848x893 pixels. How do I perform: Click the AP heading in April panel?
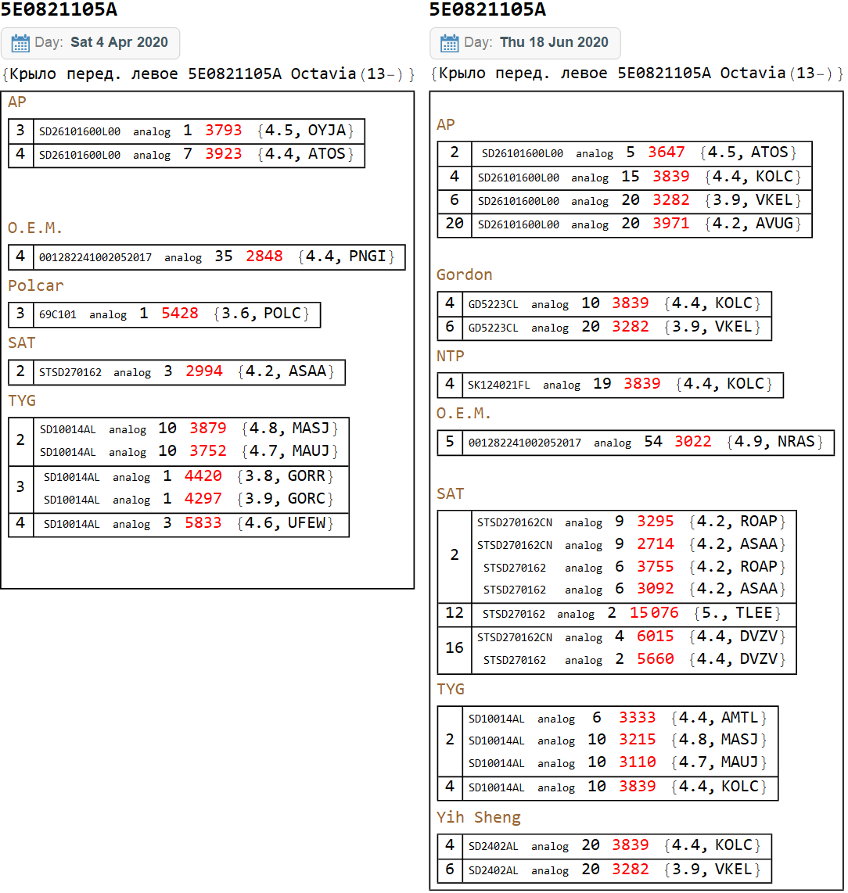[17, 102]
